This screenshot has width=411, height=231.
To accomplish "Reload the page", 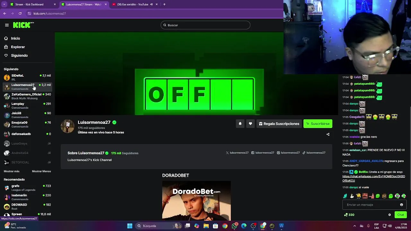I will pyautogui.click(x=20, y=13).
